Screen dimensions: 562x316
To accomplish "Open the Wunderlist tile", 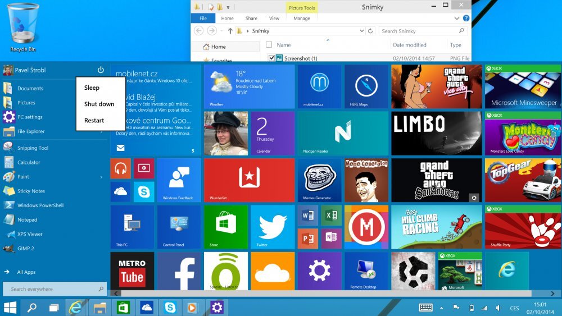I will coord(249,180).
